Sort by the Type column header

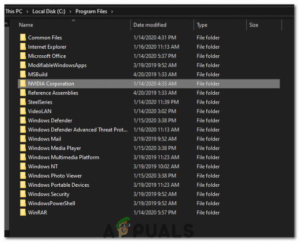click(202, 25)
